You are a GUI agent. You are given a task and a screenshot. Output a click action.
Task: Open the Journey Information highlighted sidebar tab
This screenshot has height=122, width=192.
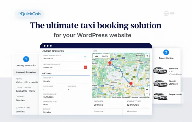[26, 72]
